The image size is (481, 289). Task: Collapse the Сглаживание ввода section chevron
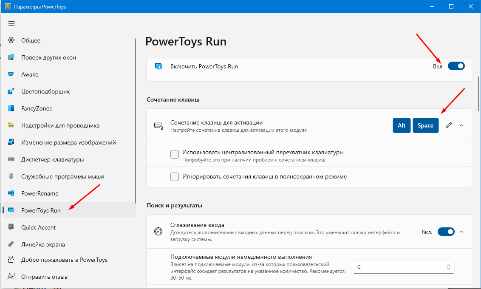tap(461, 232)
